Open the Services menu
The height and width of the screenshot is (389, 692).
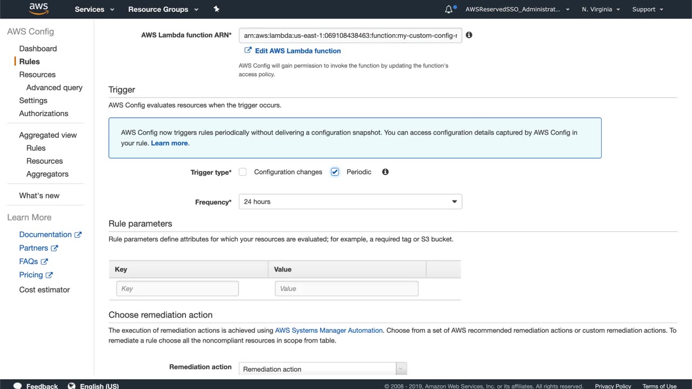94,9
